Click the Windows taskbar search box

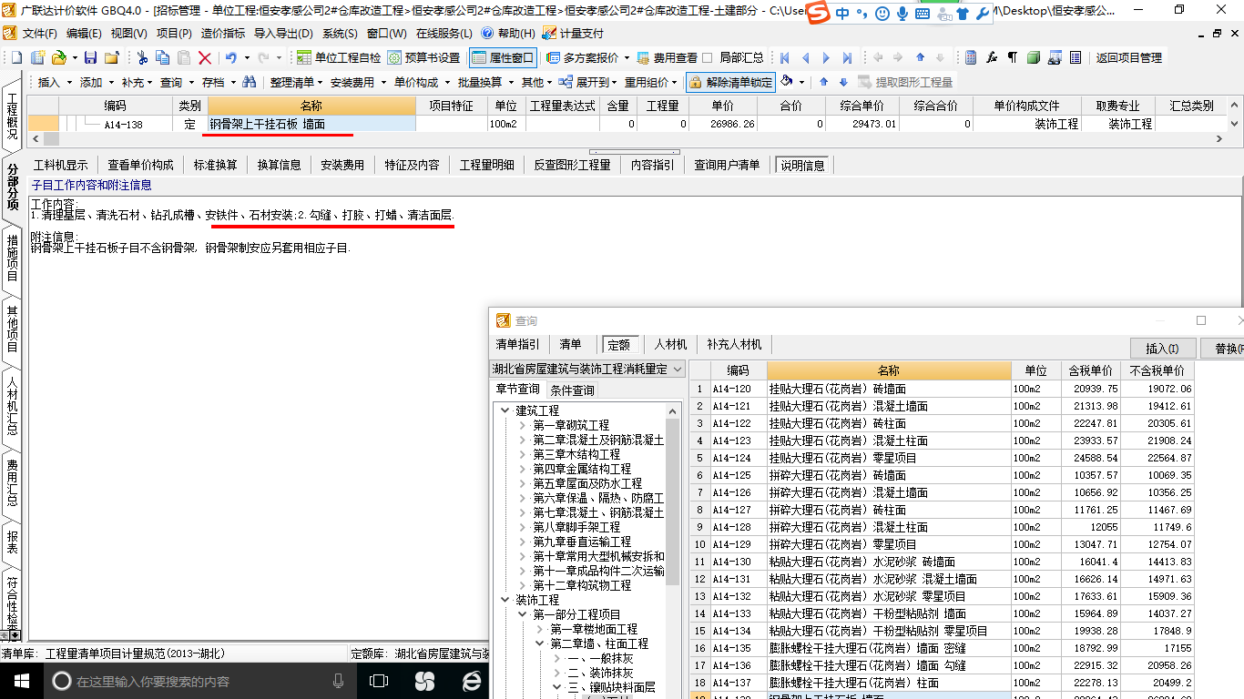[x=199, y=681]
